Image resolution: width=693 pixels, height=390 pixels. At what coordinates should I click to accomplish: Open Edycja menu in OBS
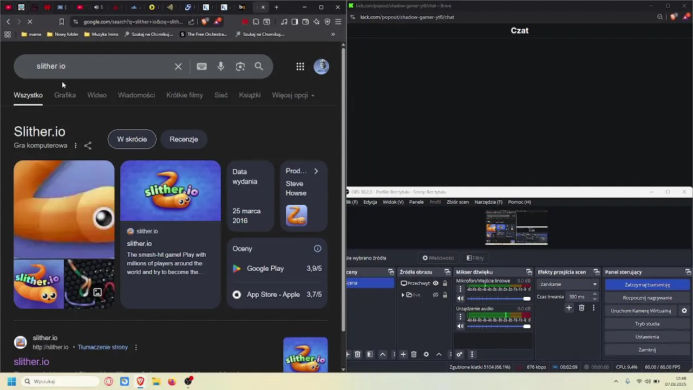point(370,202)
